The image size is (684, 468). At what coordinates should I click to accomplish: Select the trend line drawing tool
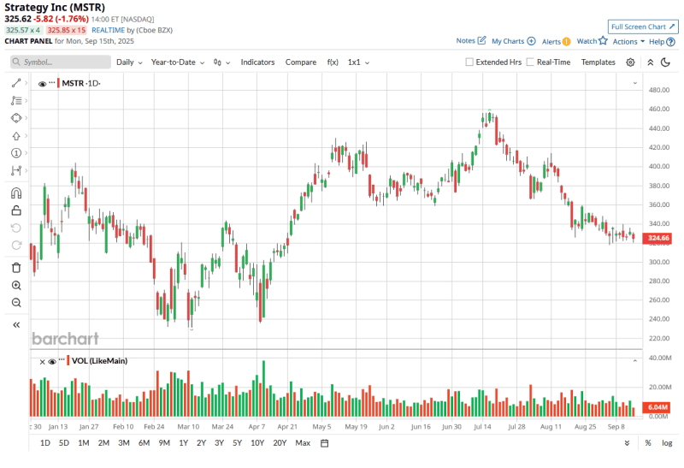[15, 83]
